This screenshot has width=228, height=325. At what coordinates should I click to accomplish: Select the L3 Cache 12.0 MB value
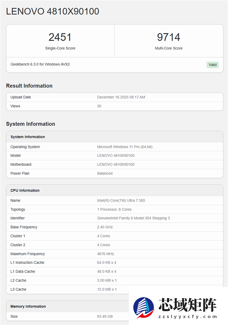[106, 289]
